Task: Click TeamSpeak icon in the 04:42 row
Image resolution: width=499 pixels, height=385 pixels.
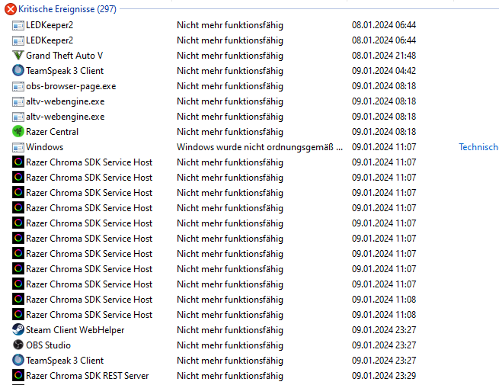Action: [18, 70]
